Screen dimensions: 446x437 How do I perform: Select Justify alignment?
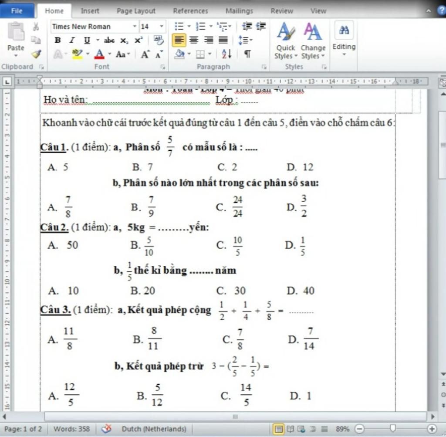tap(223, 40)
